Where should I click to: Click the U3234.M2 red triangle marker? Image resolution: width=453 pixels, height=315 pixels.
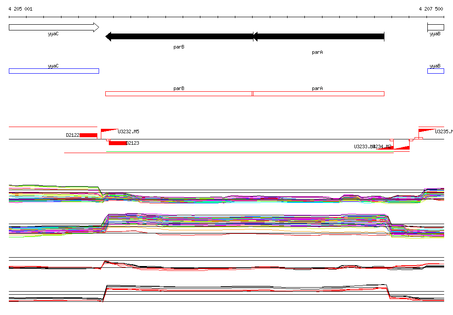(402, 147)
